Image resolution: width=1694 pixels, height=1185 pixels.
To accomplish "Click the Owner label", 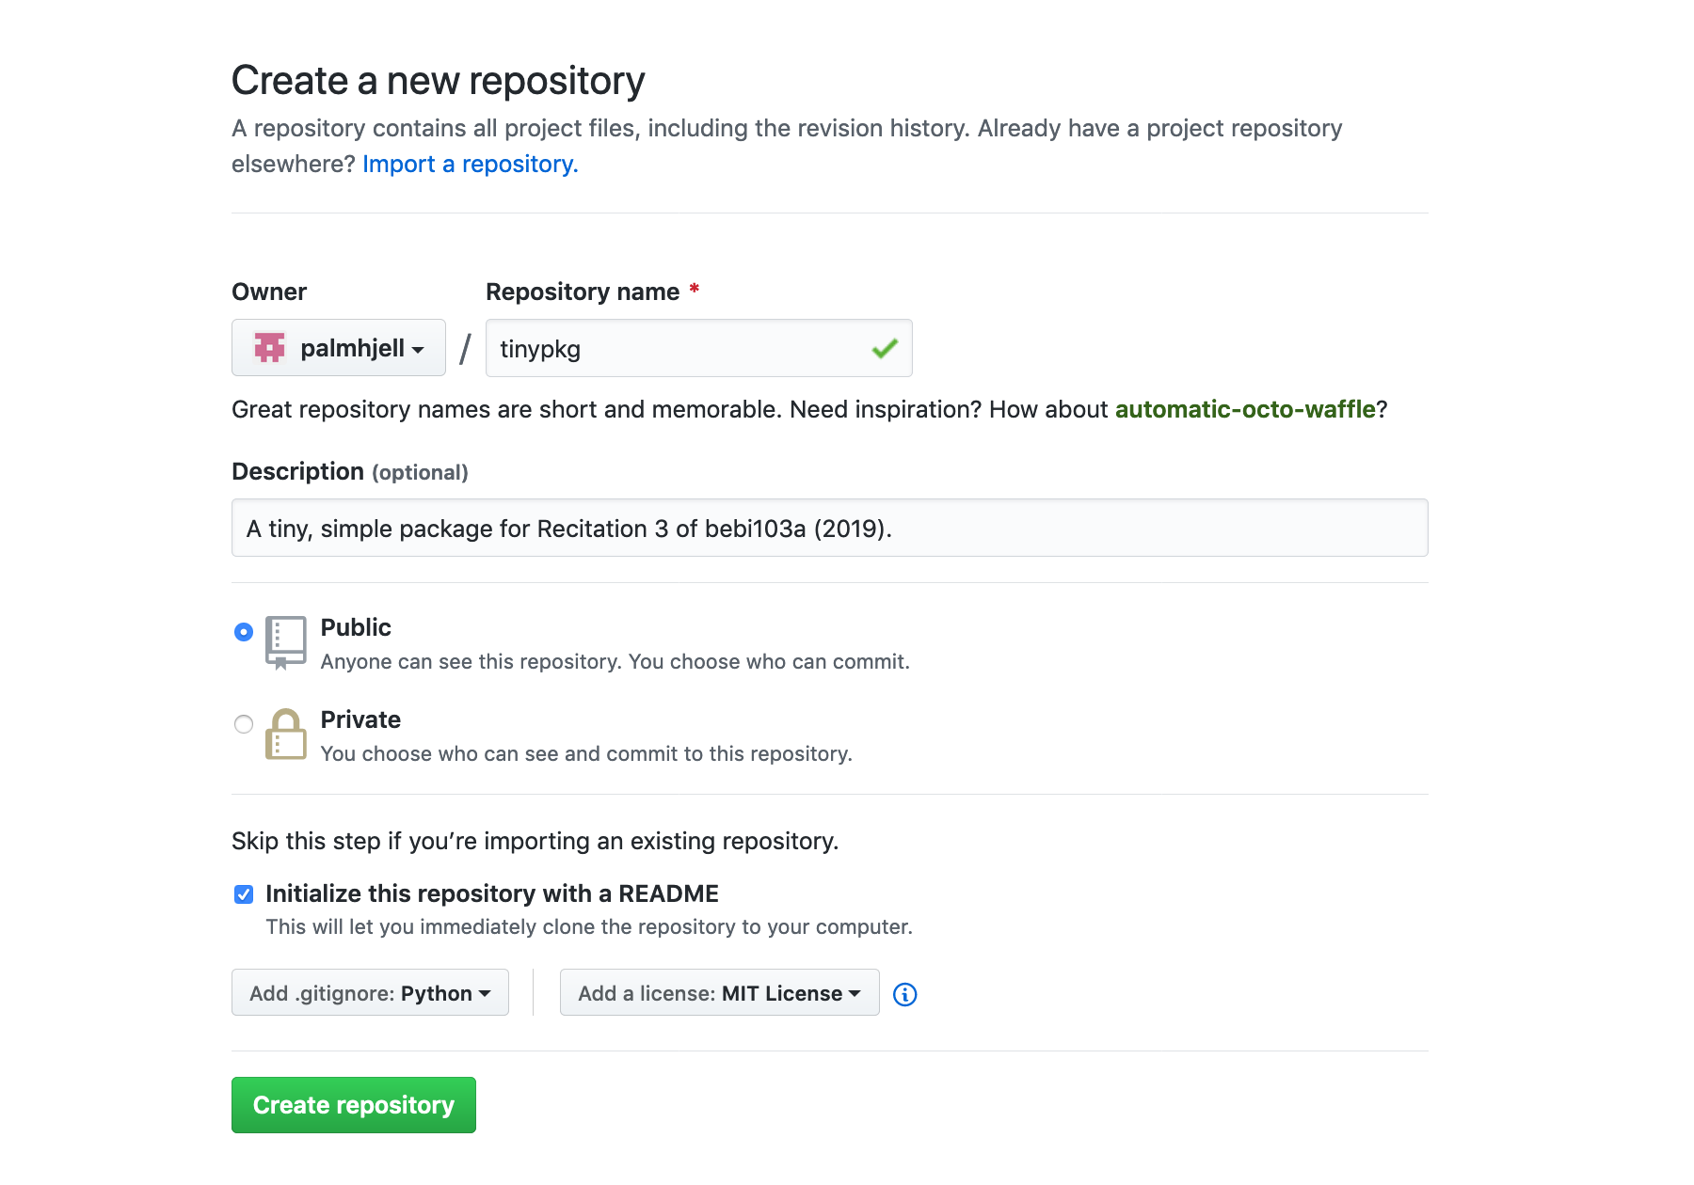I will point(269,292).
